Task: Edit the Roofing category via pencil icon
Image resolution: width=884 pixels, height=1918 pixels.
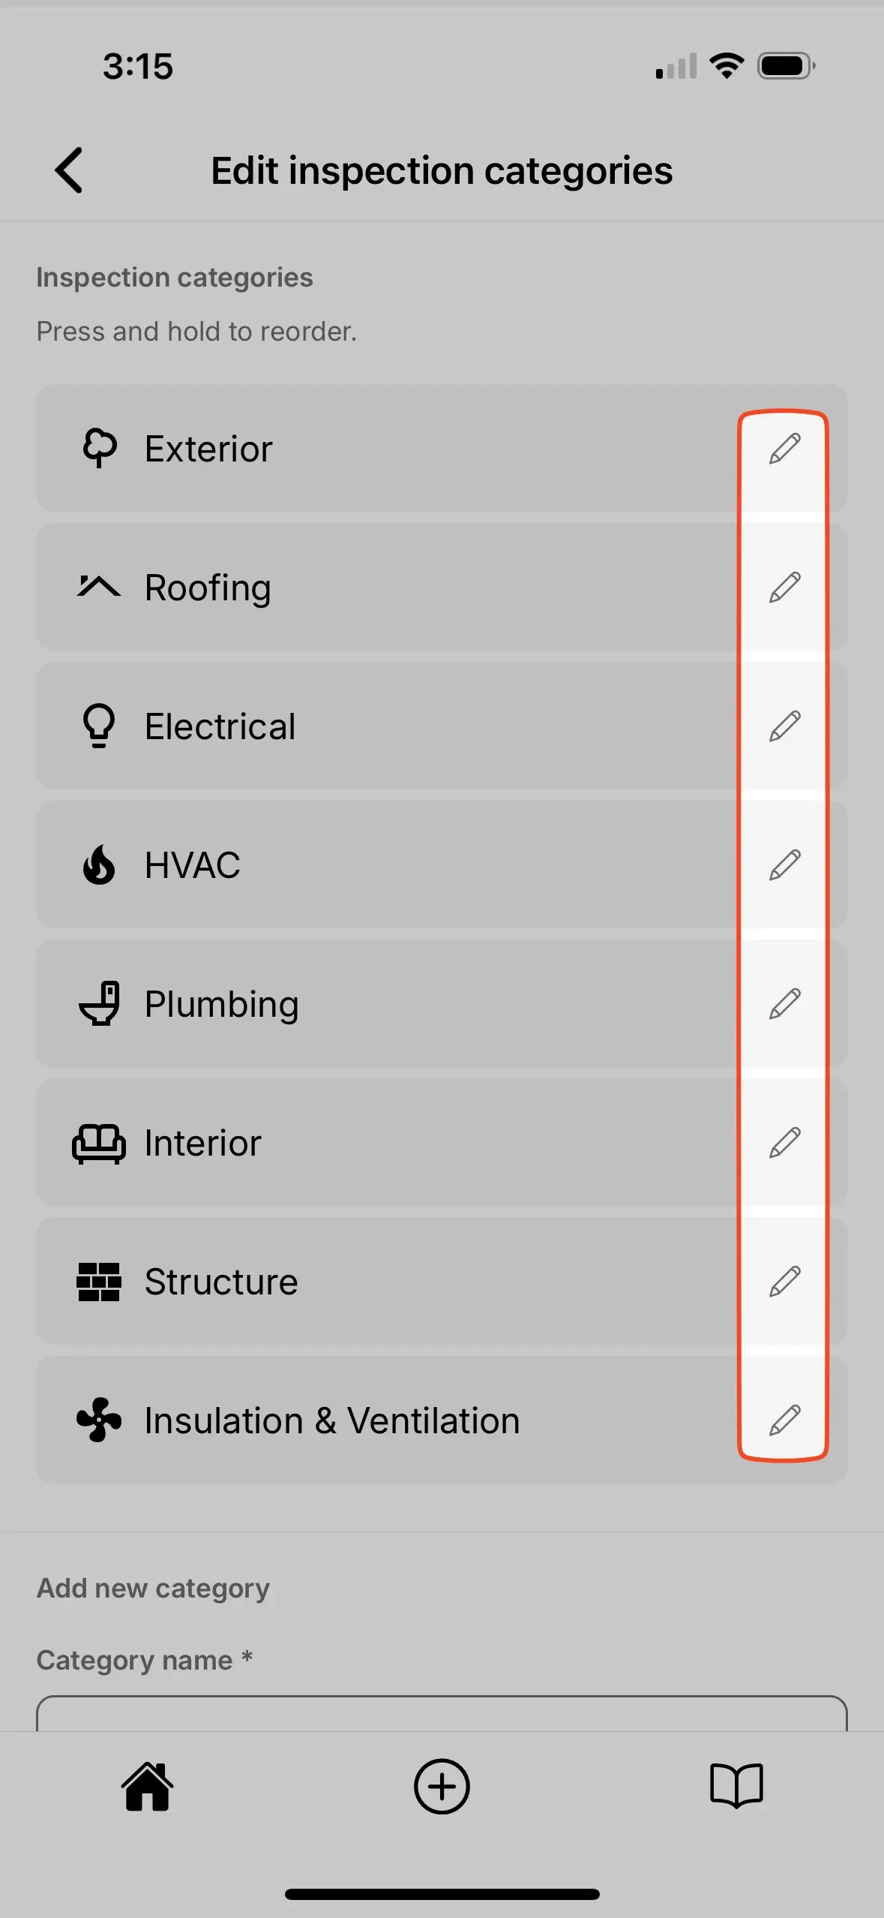Action: click(784, 588)
